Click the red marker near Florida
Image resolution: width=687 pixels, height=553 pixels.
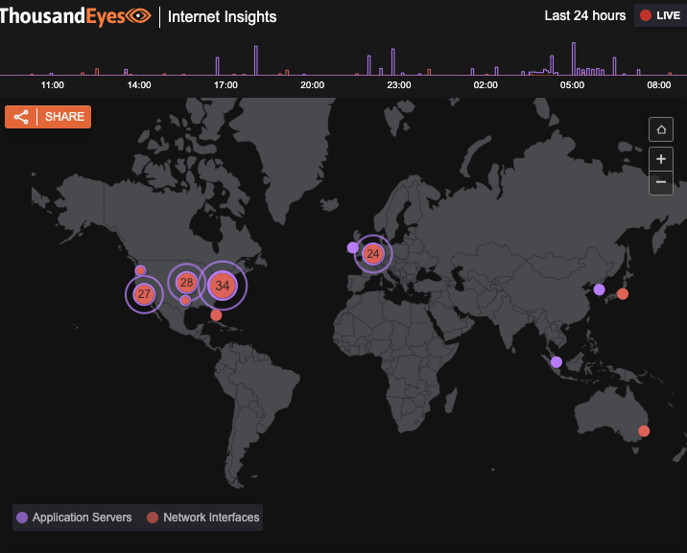216,315
